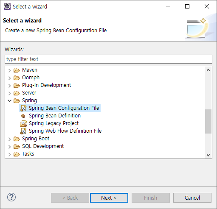217x209 pixels.
Task: Click the Maven folder icon
Action: (17, 70)
